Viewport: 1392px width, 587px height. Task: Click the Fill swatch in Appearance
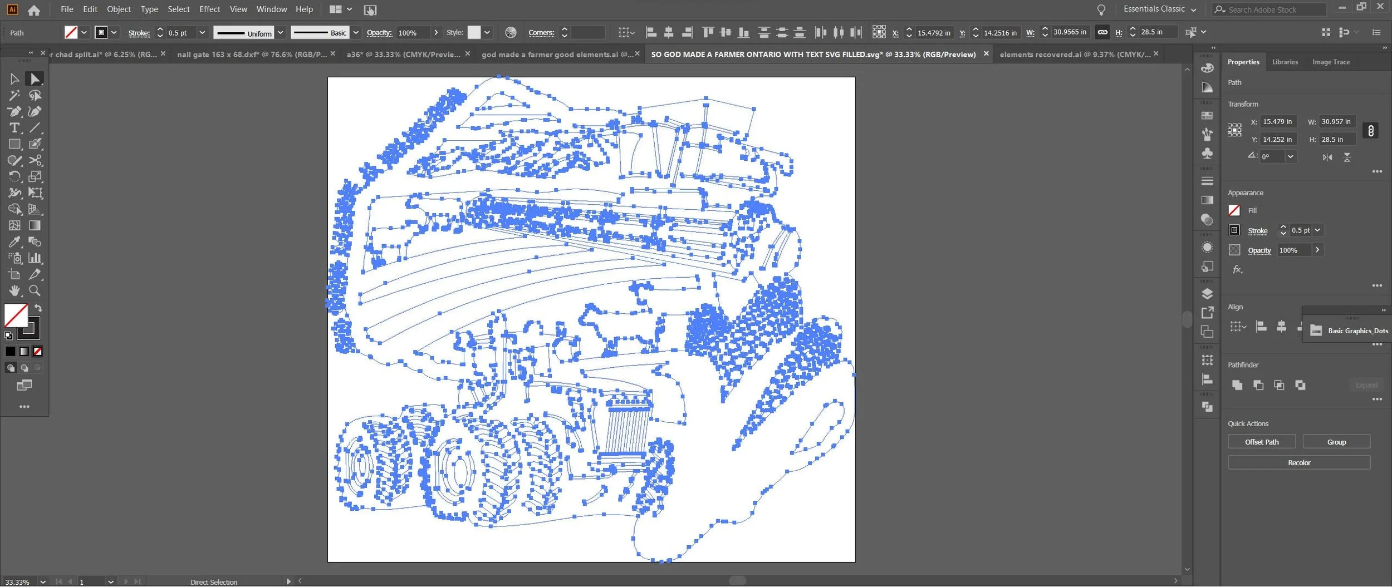[x=1234, y=210]
